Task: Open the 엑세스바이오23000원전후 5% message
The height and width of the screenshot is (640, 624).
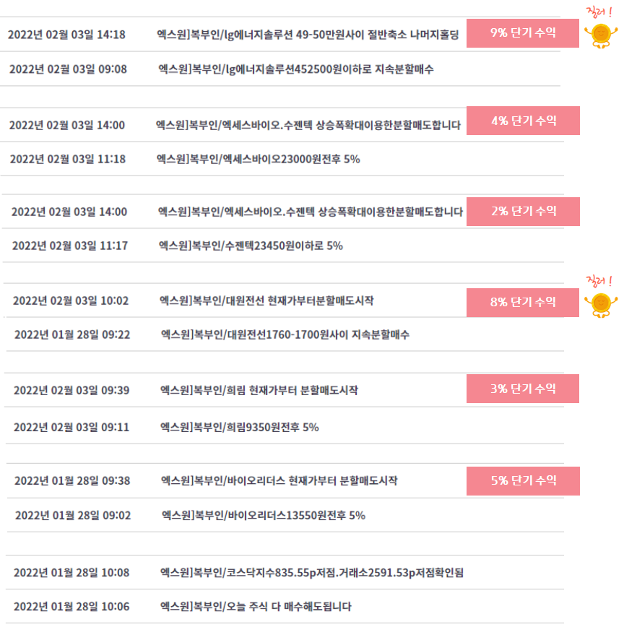Action: click(x=259, y=159)
